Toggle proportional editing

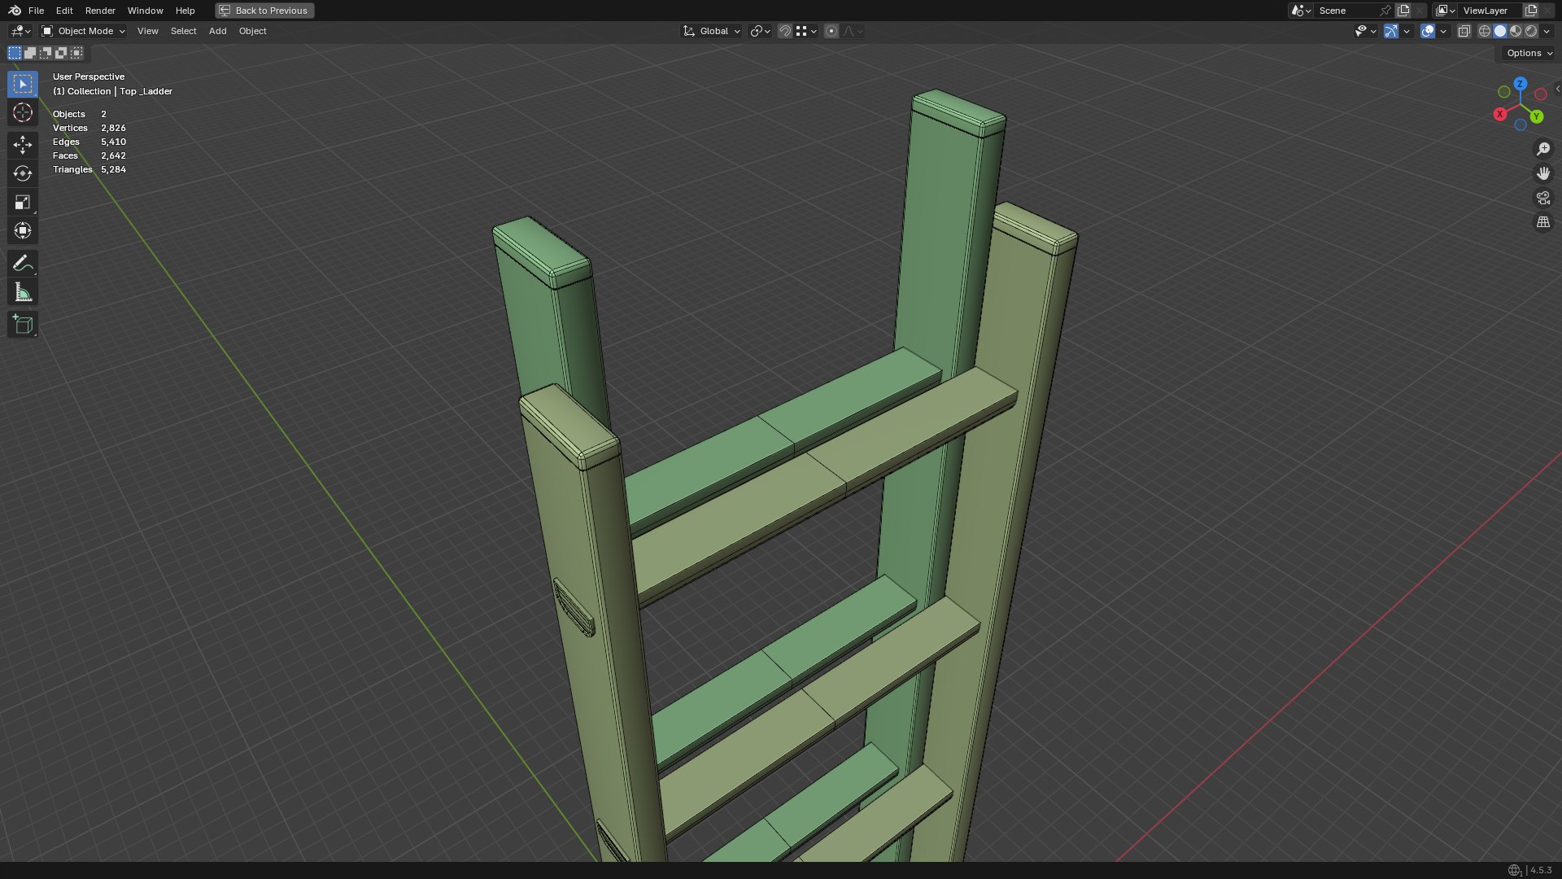[831, 31]
